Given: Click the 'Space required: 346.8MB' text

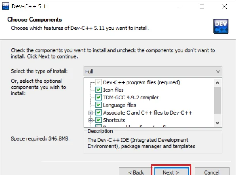Looking at the screenshot, I should tap(39, 138).
